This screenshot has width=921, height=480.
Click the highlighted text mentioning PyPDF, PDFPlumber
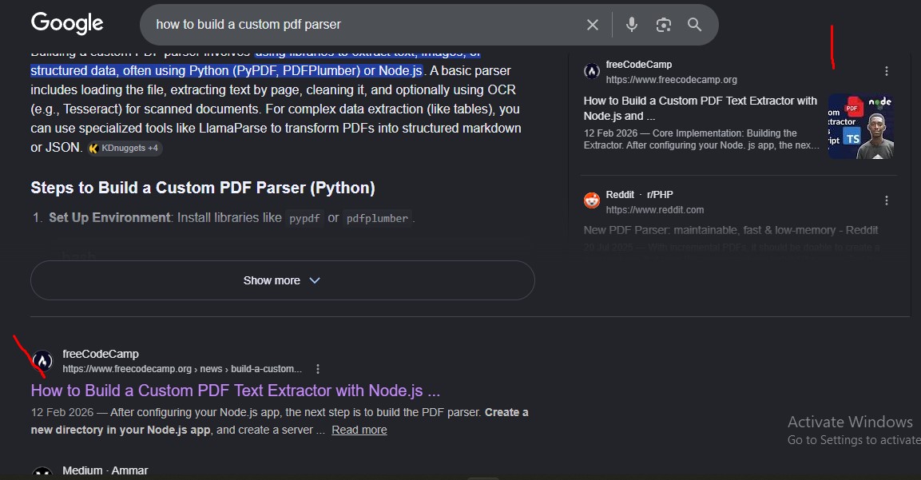tap(226, 70)
